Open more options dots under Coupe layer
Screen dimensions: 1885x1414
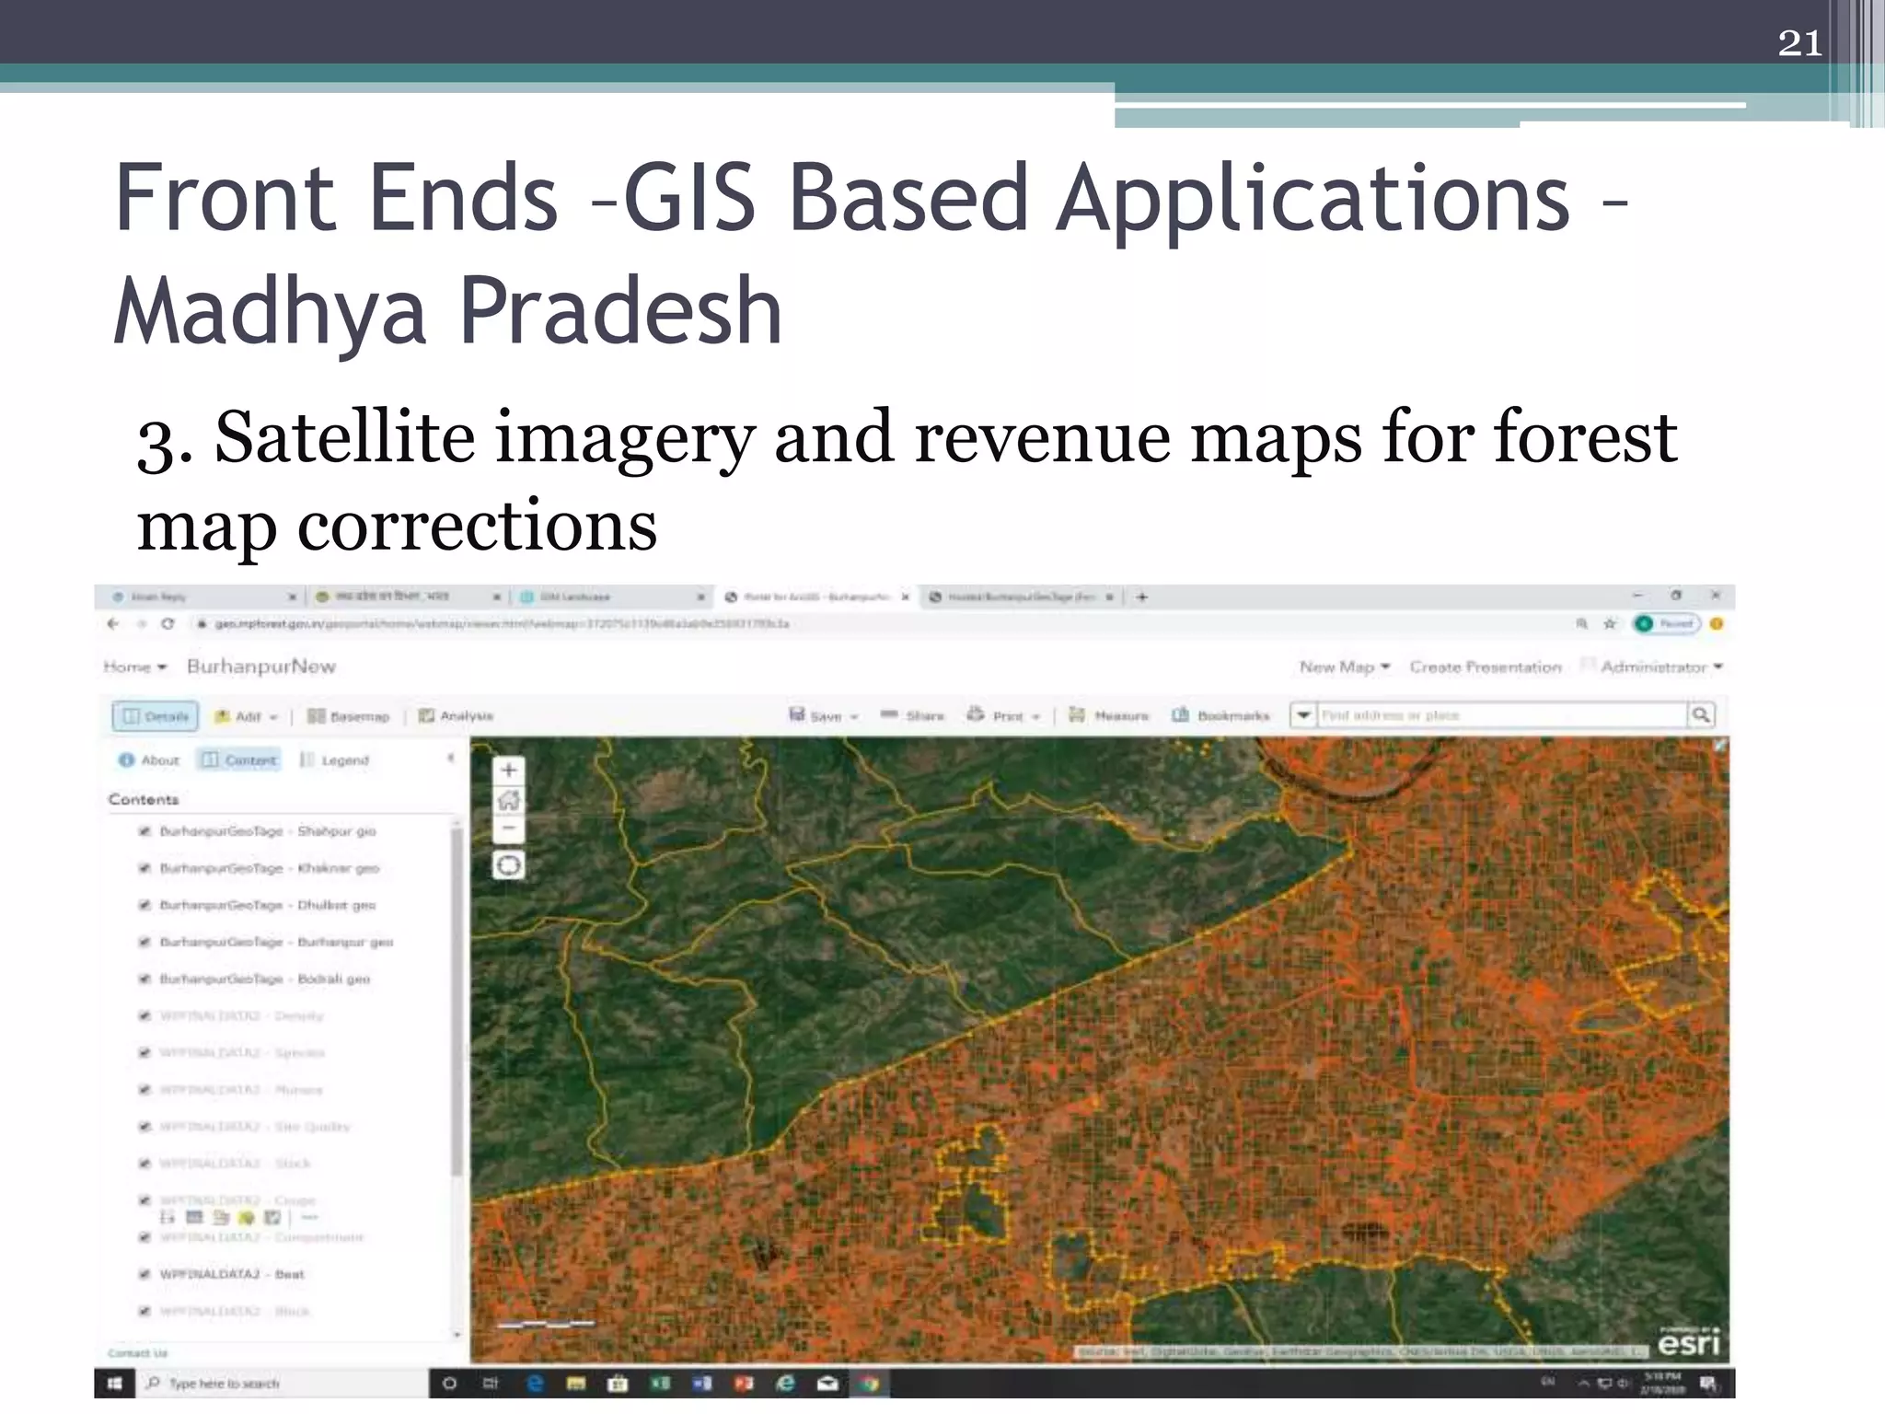[x=310, y=1217]
